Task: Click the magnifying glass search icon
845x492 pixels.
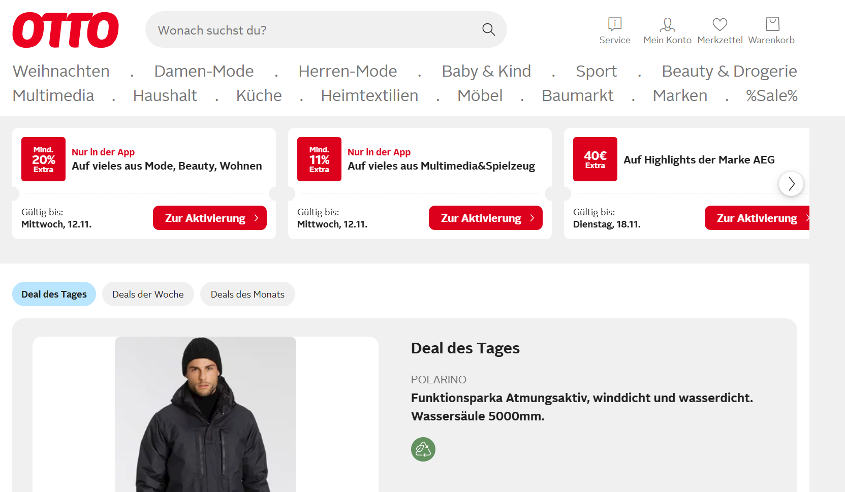Action: point(488,30)
